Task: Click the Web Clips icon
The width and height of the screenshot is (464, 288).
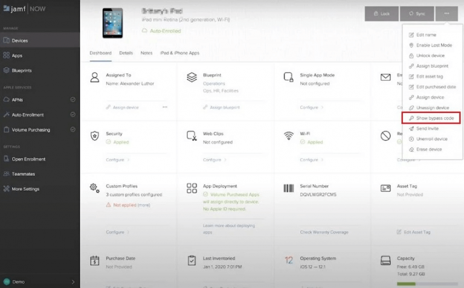Action: tap(192, 136)
